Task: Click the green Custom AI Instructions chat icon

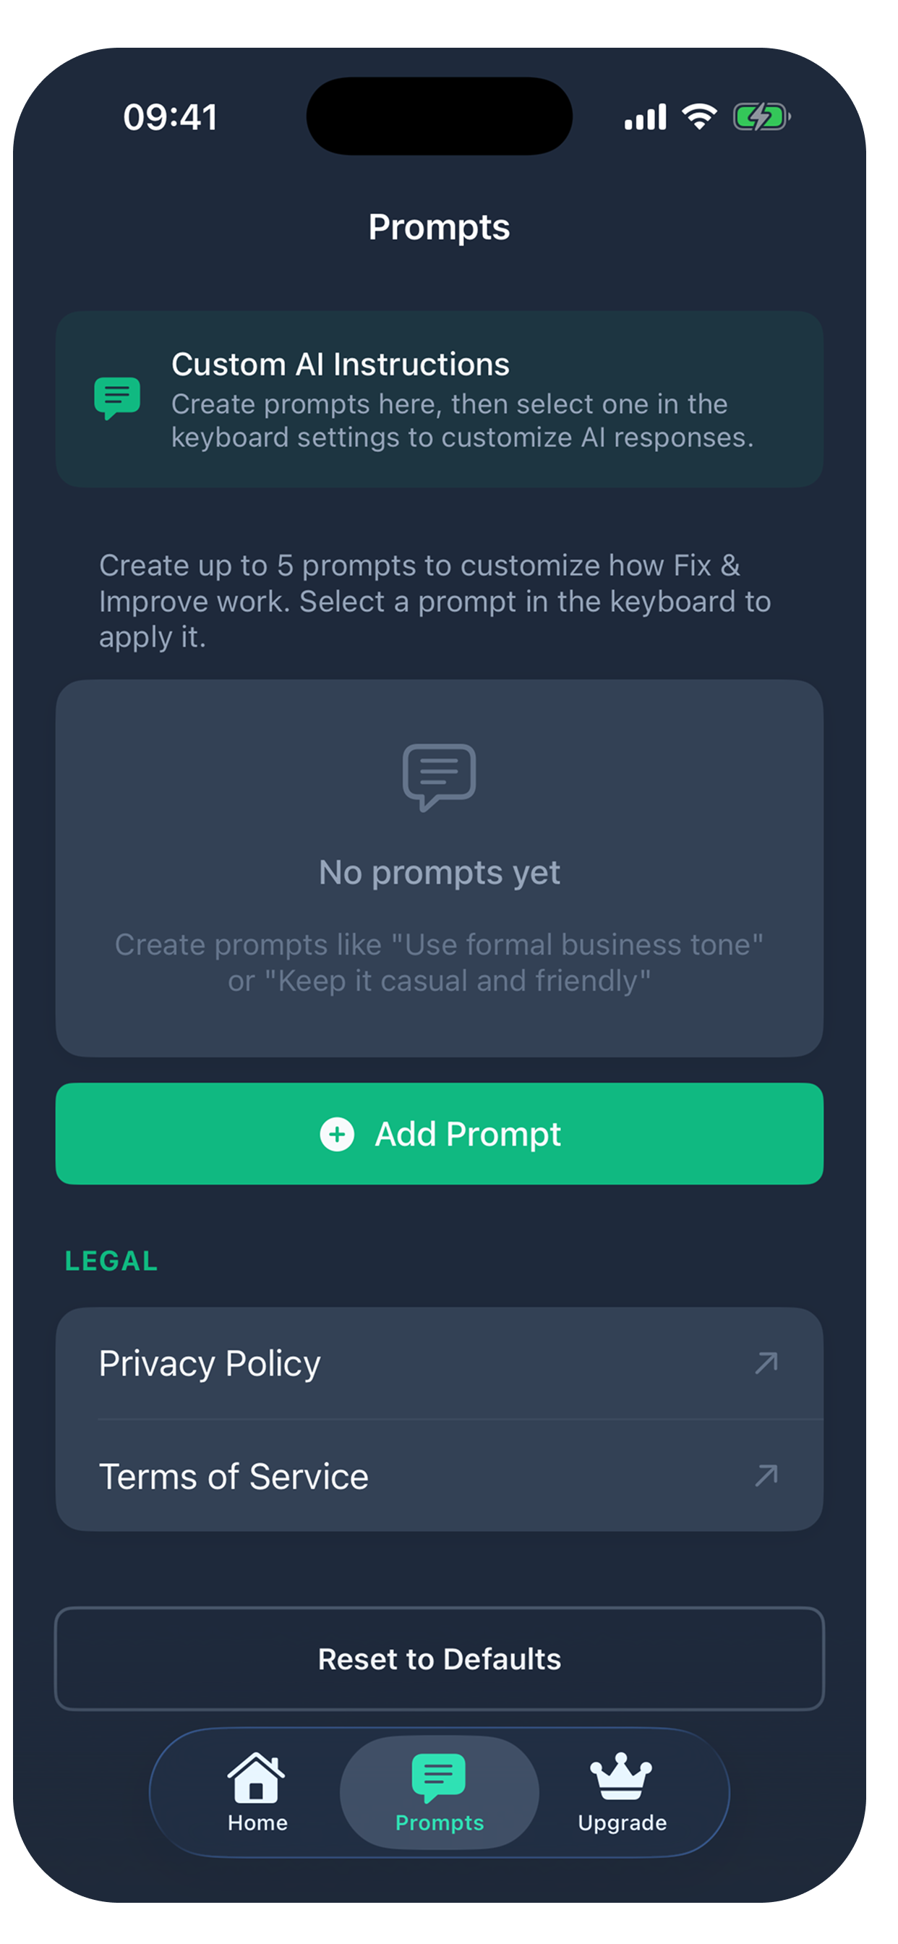Action: click(117, 398)
